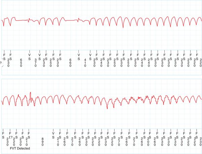
Task: Click the only VS marker in bottom strip
Action: click(x=53, y=135)
